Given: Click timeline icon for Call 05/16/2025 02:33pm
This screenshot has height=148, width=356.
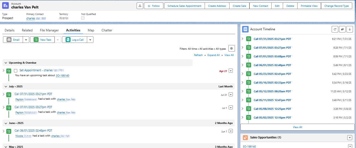Looking at the screenshot, I should point(248,82).
